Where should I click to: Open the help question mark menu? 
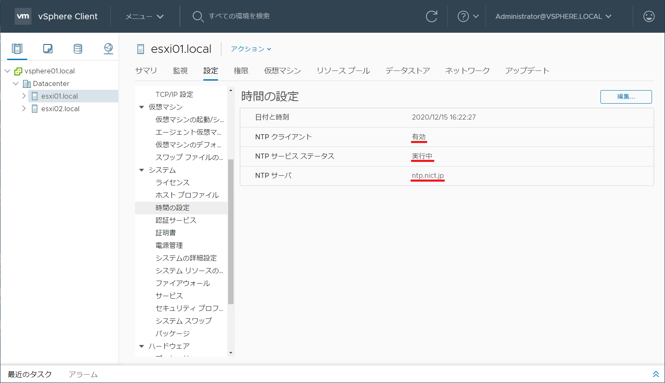click(467, 16)
